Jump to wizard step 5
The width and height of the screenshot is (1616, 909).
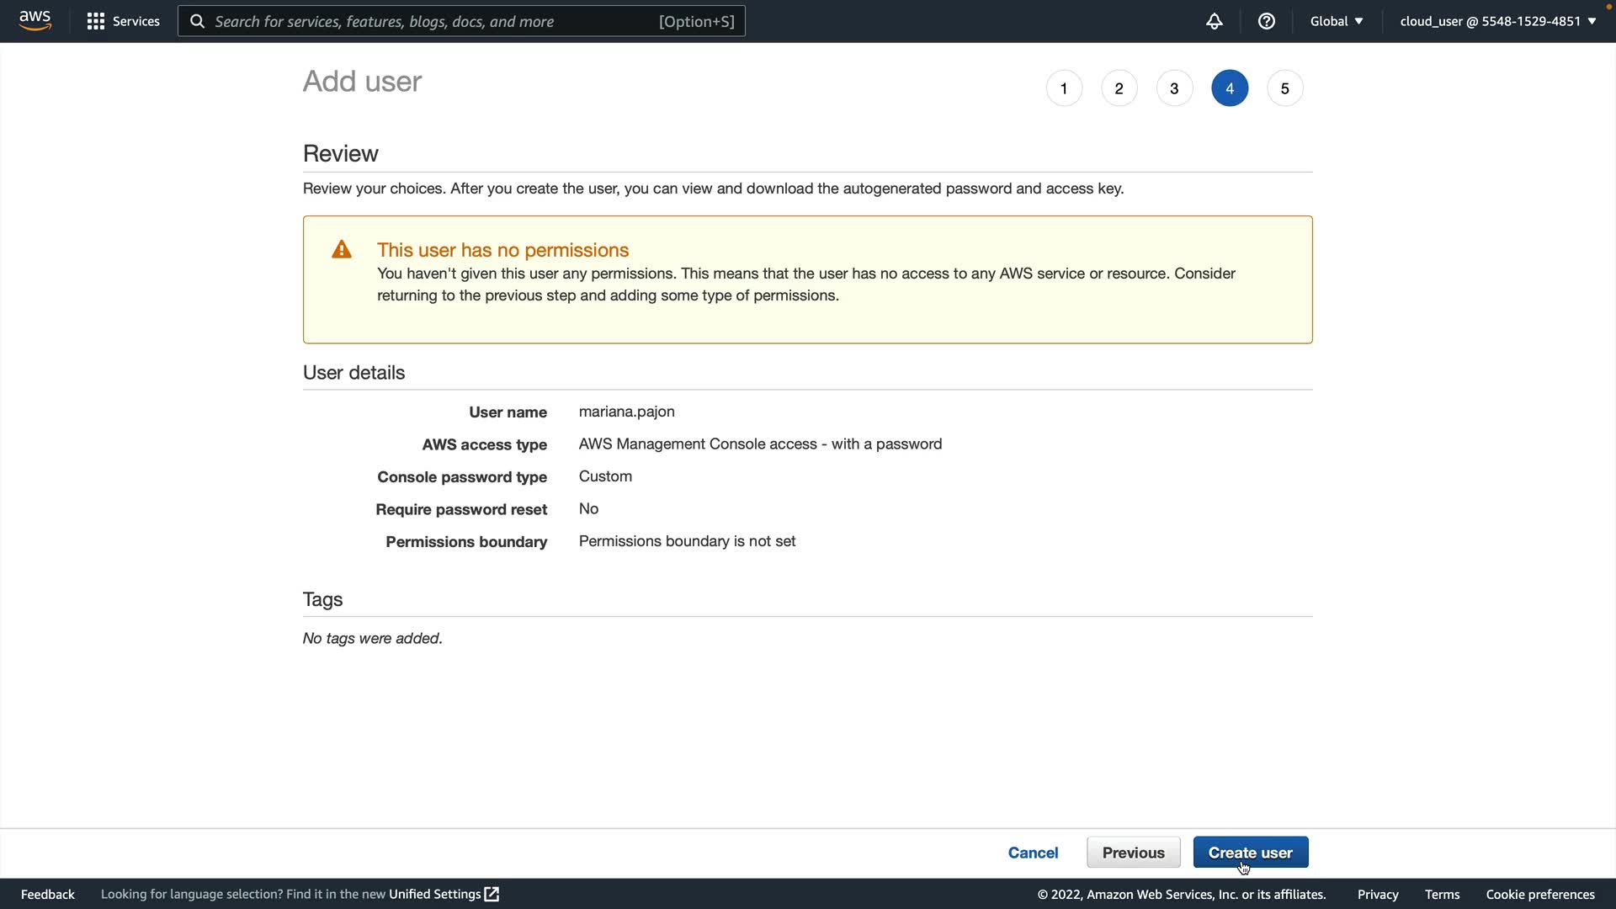pos(1284,88)
